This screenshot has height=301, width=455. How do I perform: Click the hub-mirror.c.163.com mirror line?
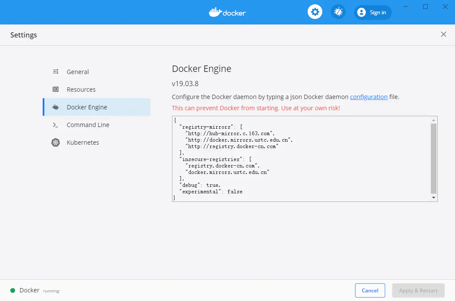coord(230,133)
